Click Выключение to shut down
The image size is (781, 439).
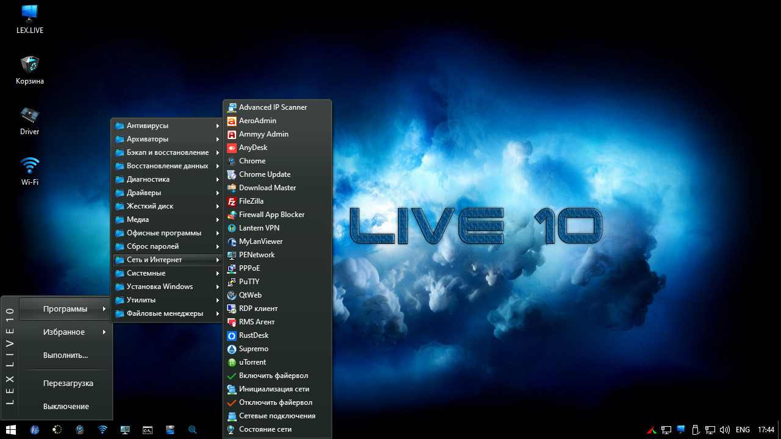coord(66,407)
